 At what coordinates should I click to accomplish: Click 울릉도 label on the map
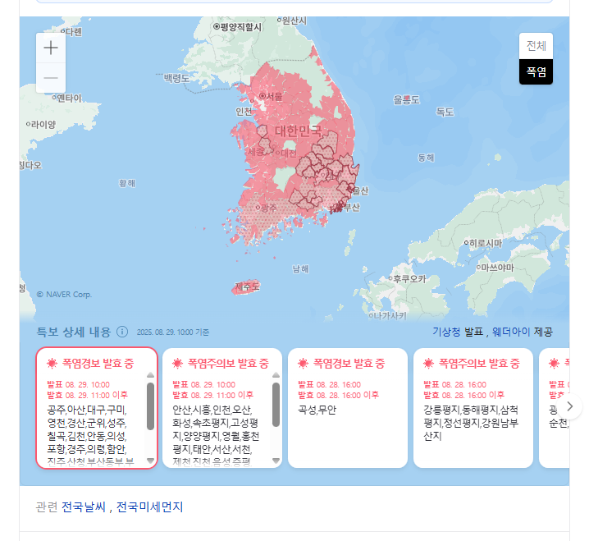406,100
